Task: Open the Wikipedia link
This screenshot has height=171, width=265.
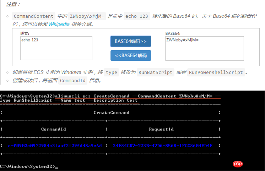Action: (59, 24)
